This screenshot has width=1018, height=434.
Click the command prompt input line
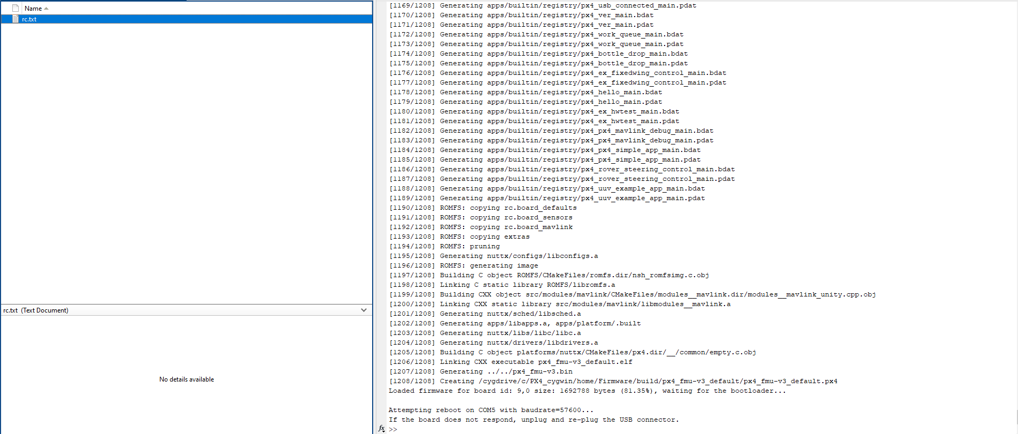(703, 429)
